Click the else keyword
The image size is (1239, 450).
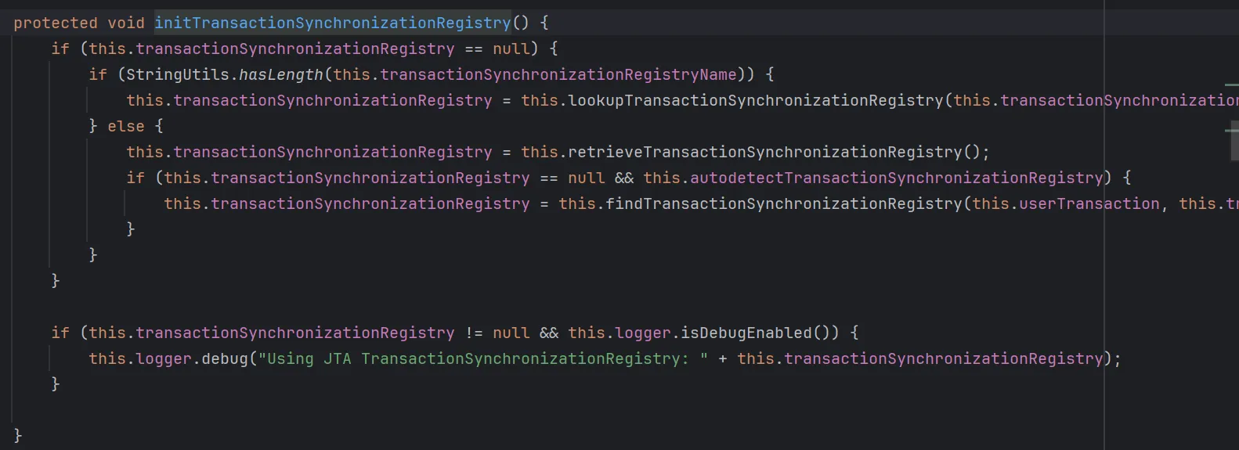coord(126,126)
